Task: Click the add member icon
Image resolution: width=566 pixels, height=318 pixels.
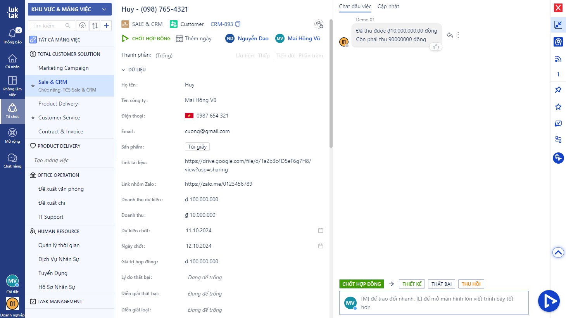Action: coord(319,24)
